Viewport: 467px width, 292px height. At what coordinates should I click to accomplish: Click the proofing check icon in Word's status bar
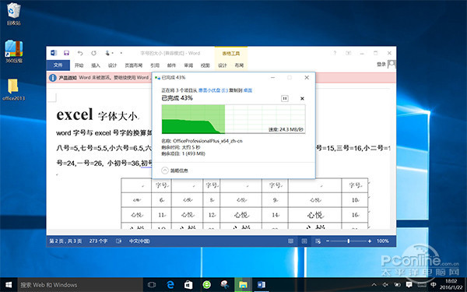click(x=119, y=241)
